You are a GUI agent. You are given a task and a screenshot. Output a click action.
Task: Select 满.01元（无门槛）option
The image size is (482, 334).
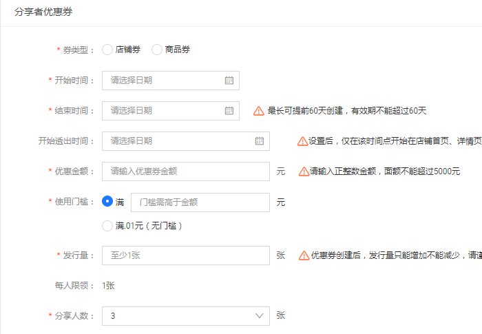click(107, 225)
